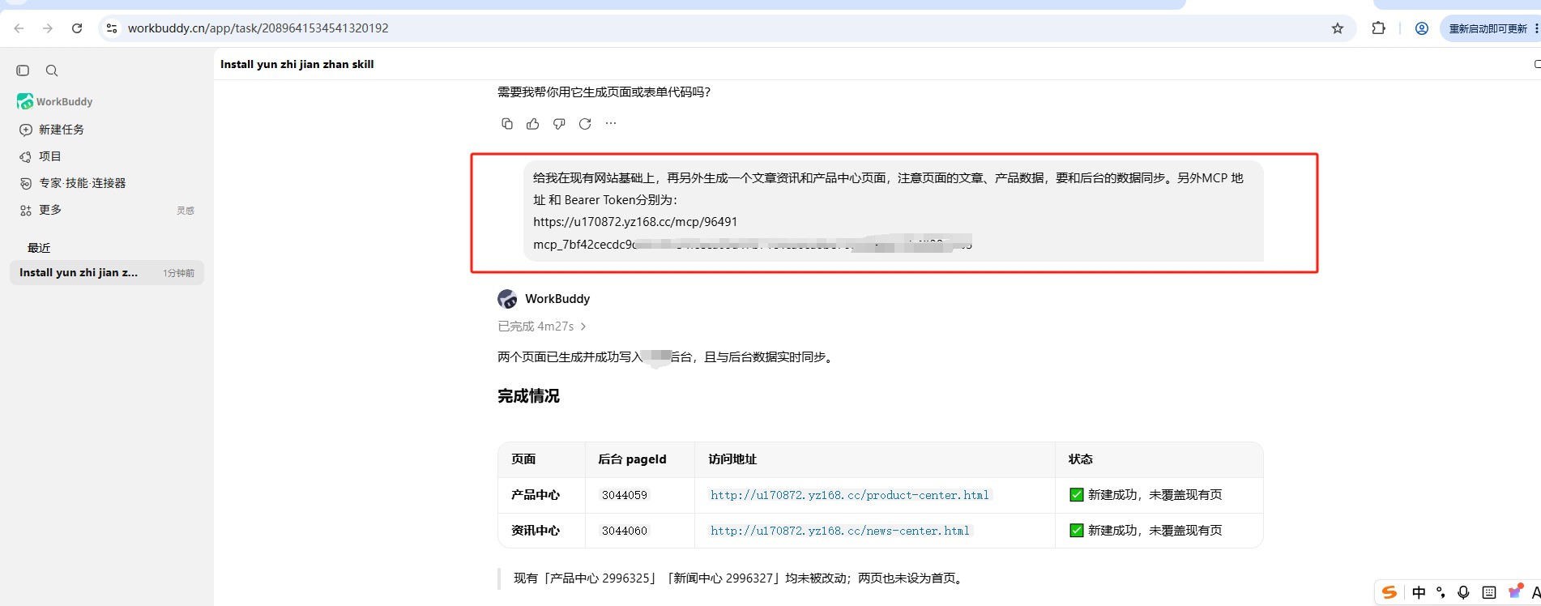Viewport: 1541px width, 606px height.
Task: Collapse the WorkBuddy sidebar panel
Action: pyautogui.click(x=23, y=70)
